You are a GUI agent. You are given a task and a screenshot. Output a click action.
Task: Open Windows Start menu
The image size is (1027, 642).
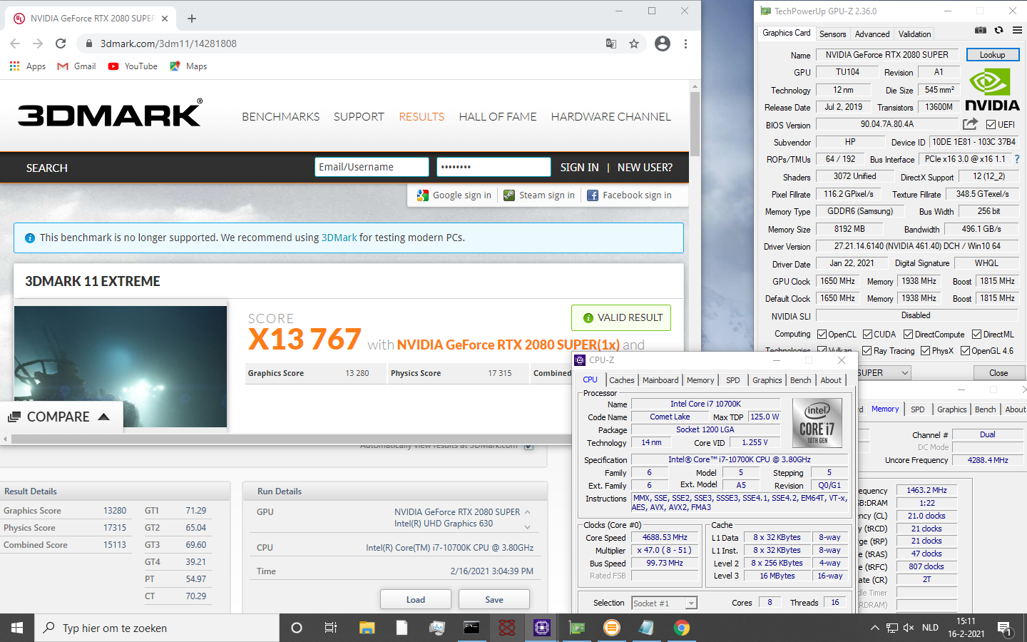point(17,628)
